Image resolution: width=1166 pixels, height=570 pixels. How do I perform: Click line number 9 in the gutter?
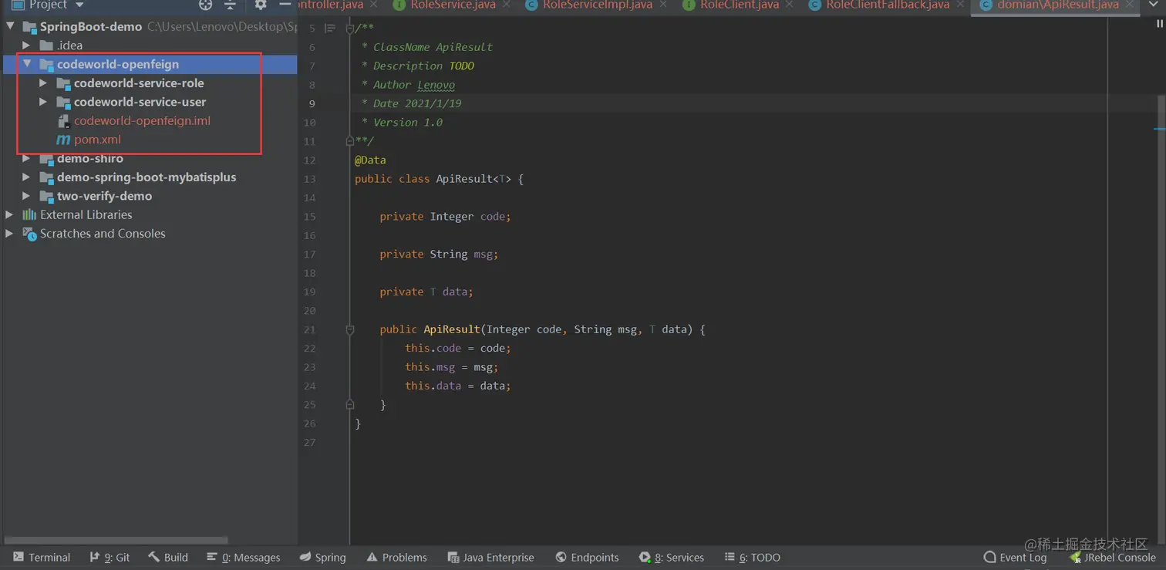[x=312, y=103]
